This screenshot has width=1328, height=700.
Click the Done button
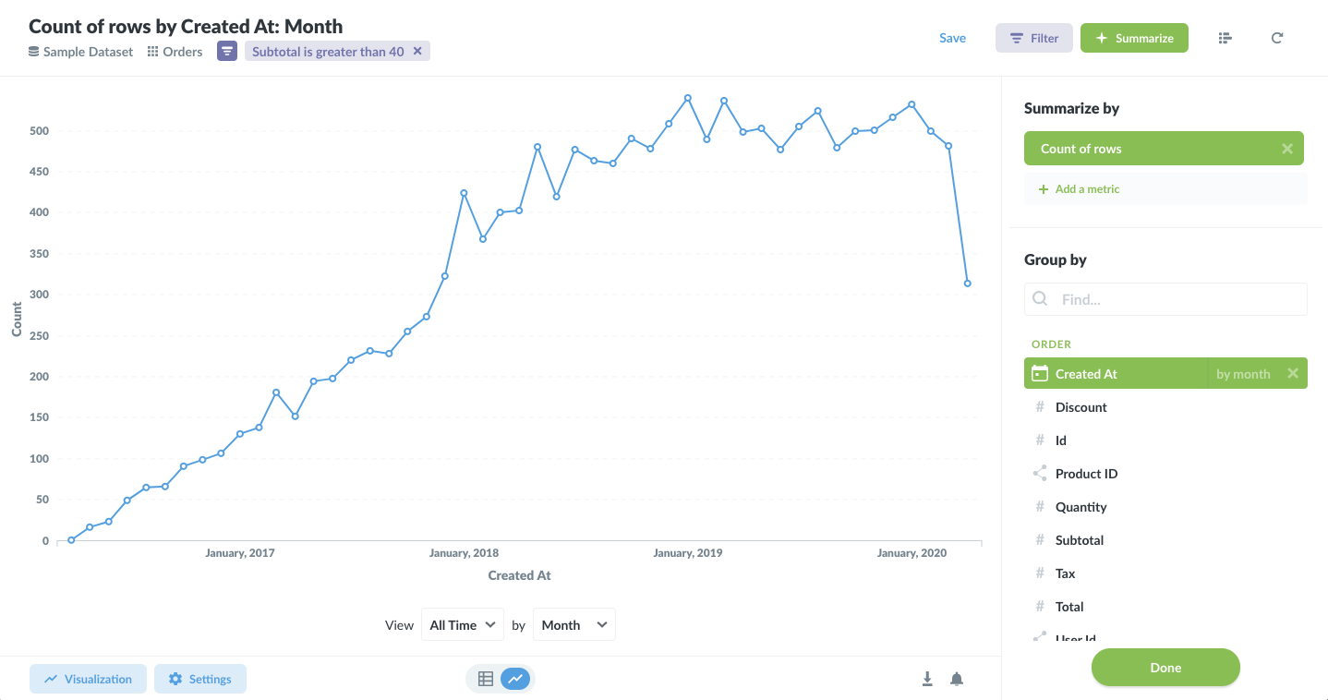1165,668
